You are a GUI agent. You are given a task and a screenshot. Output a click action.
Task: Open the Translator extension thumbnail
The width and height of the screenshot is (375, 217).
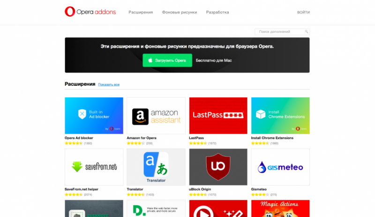pyautogui.click(x=156, y=167)
